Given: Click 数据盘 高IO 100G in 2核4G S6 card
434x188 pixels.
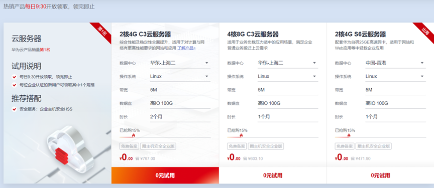Looking at the screenshot, I should (x=395, y=103).
